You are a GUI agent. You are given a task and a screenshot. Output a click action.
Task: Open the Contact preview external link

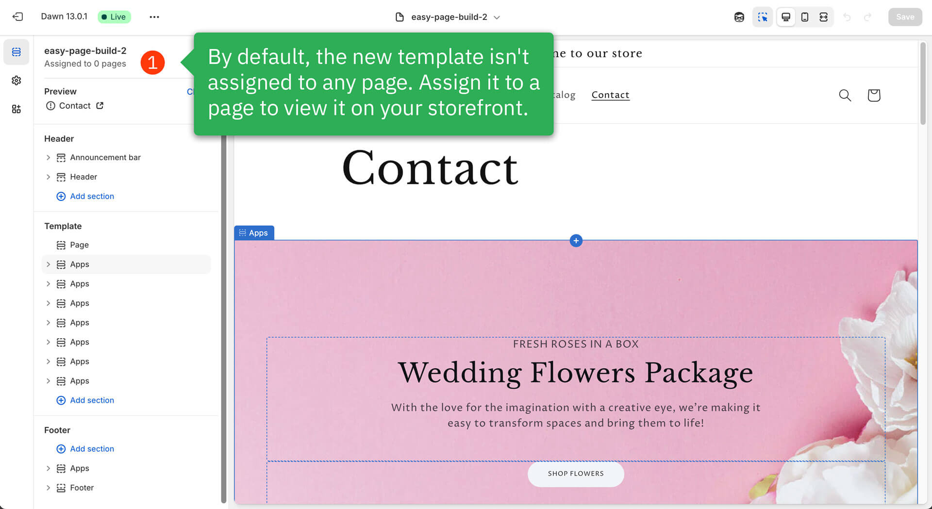tap(100, 106)
